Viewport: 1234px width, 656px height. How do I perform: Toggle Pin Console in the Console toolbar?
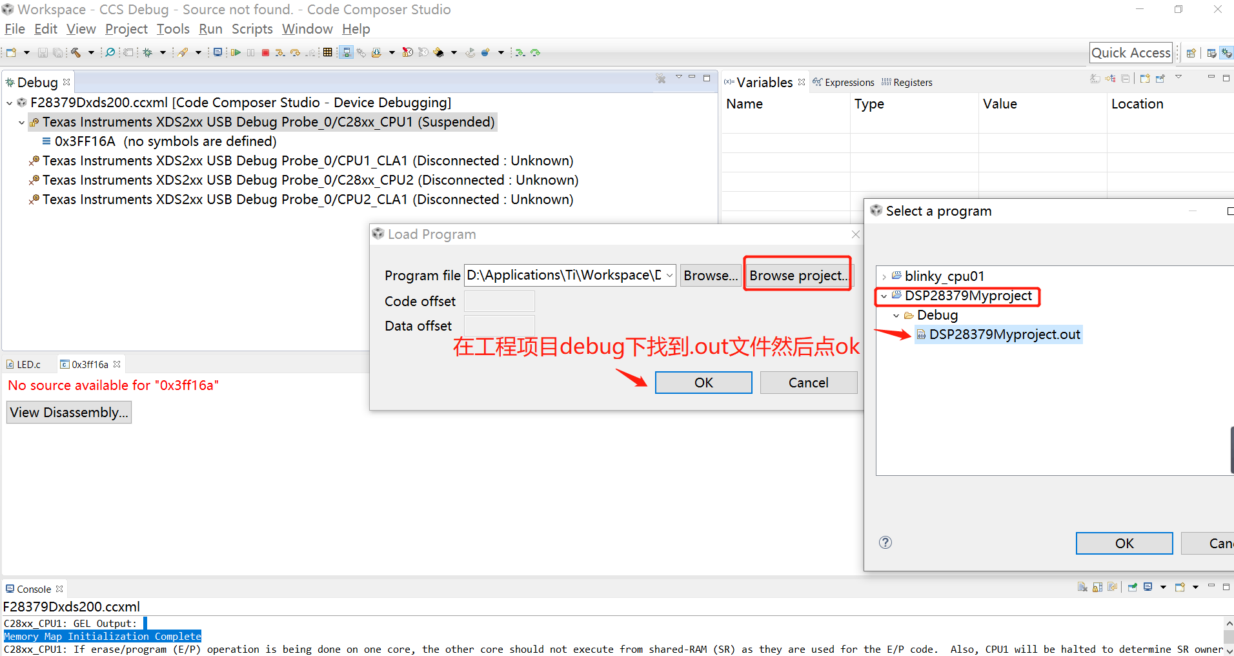coord(1133,587)
